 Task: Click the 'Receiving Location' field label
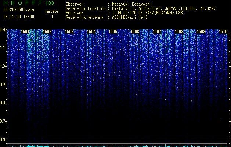coord(86,8)
